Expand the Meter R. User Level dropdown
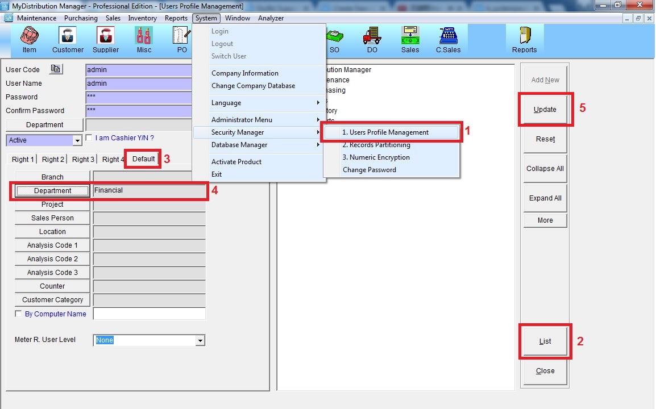656x409 pixels. [200, 340]
